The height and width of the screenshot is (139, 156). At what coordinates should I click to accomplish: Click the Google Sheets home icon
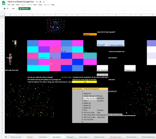pos(4,3)
